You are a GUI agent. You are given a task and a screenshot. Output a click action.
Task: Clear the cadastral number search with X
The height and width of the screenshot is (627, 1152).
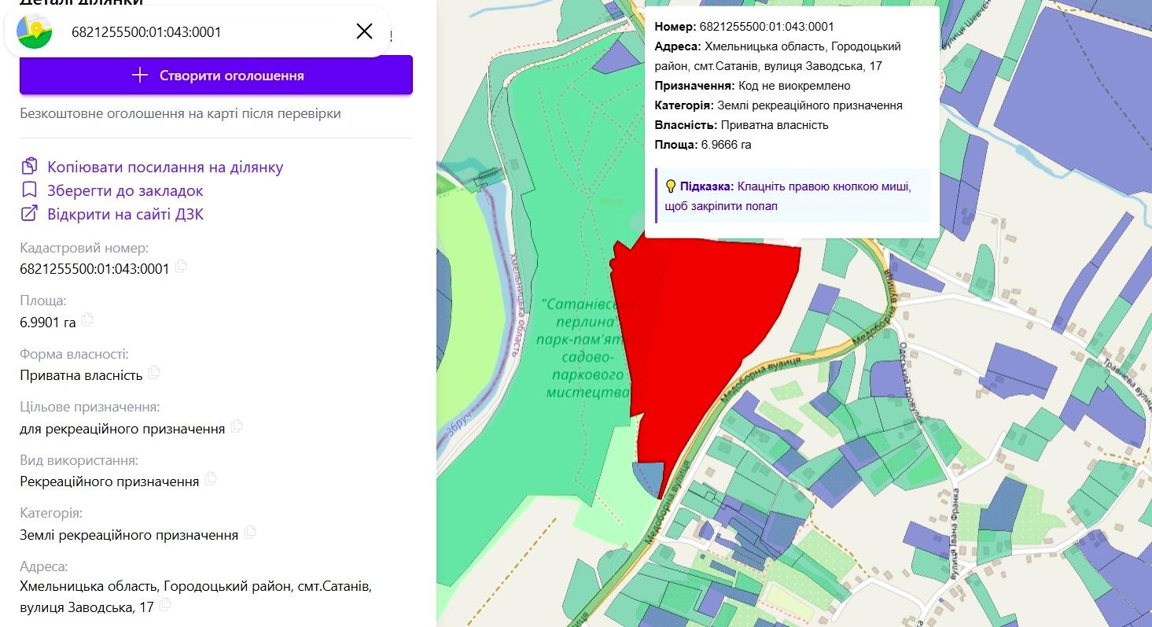364,31
